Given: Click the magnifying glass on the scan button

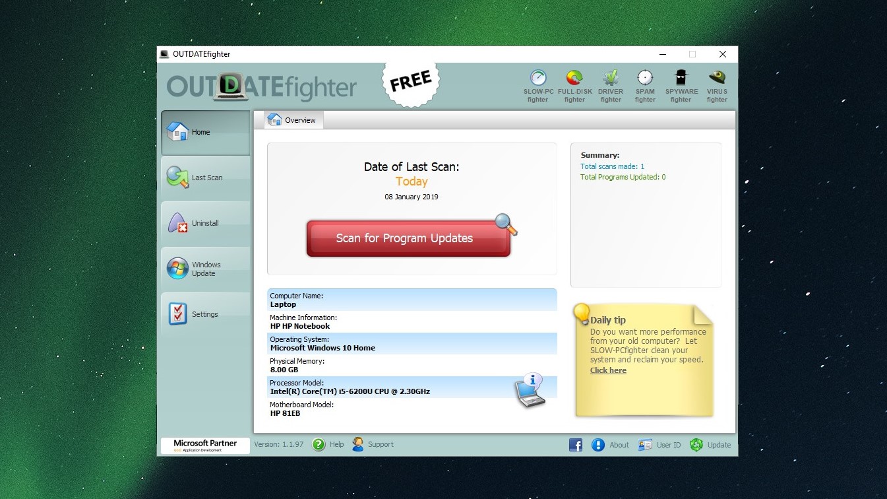Looking at the screenshot, I should (506, 224).
